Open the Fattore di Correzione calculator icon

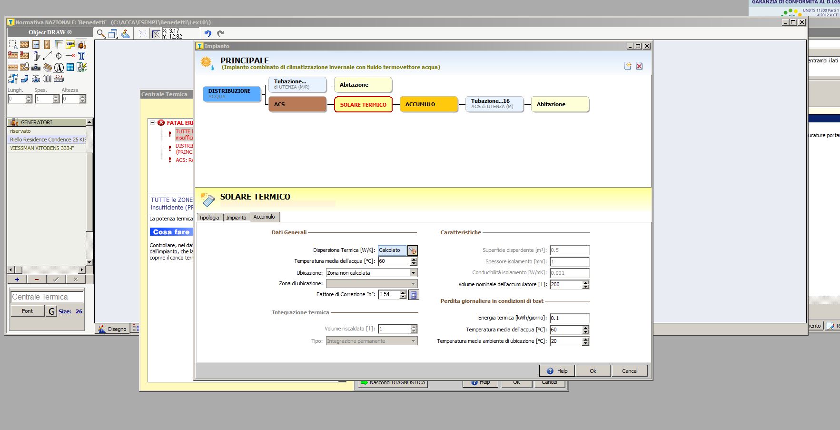coord(414,295)
